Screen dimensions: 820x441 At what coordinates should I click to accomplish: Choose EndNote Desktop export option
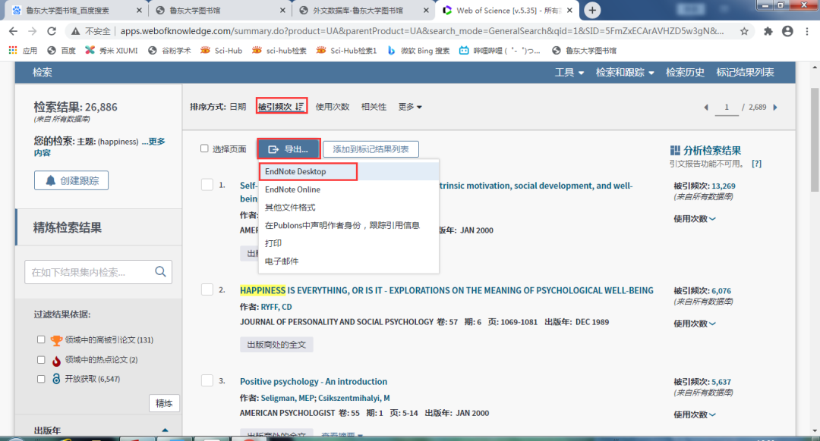pos(348,171)
